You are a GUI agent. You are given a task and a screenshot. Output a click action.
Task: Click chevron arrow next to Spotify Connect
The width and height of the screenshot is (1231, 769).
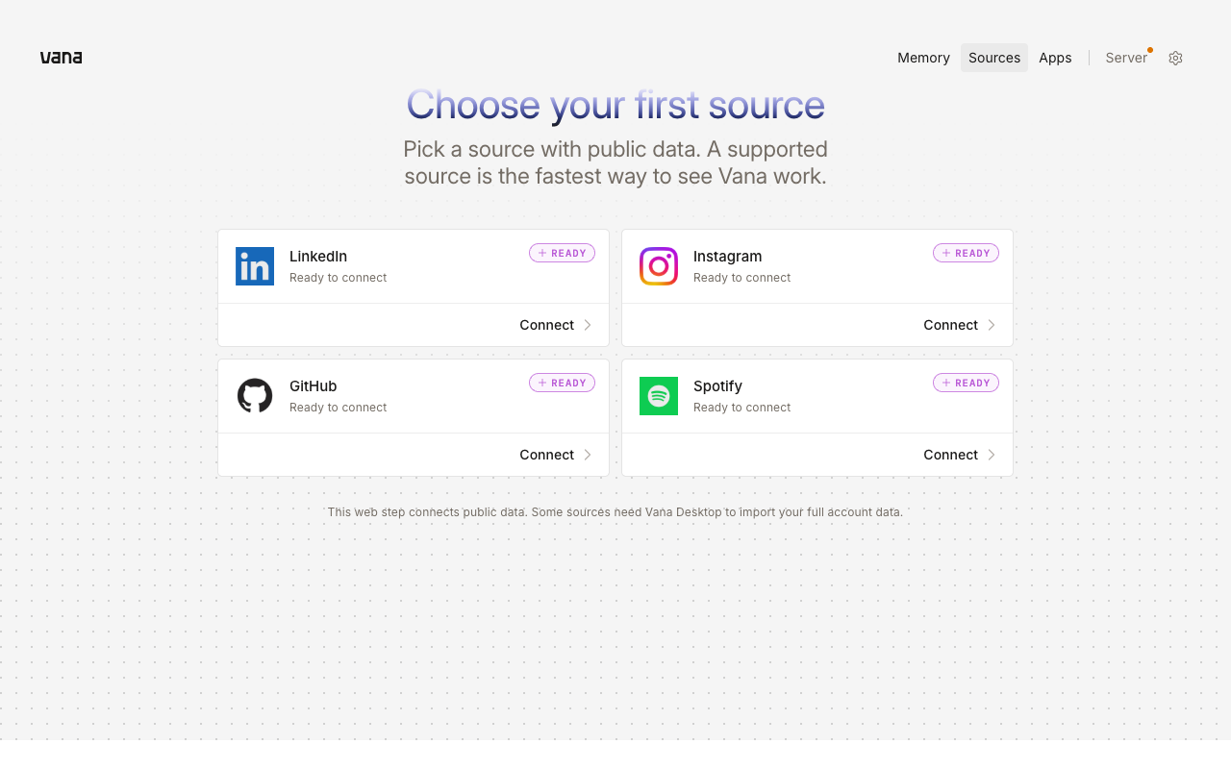(992, 455)
